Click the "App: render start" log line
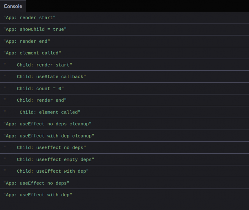Image resolution: width=249 pixels, height=210 pixels. point(125,18)
